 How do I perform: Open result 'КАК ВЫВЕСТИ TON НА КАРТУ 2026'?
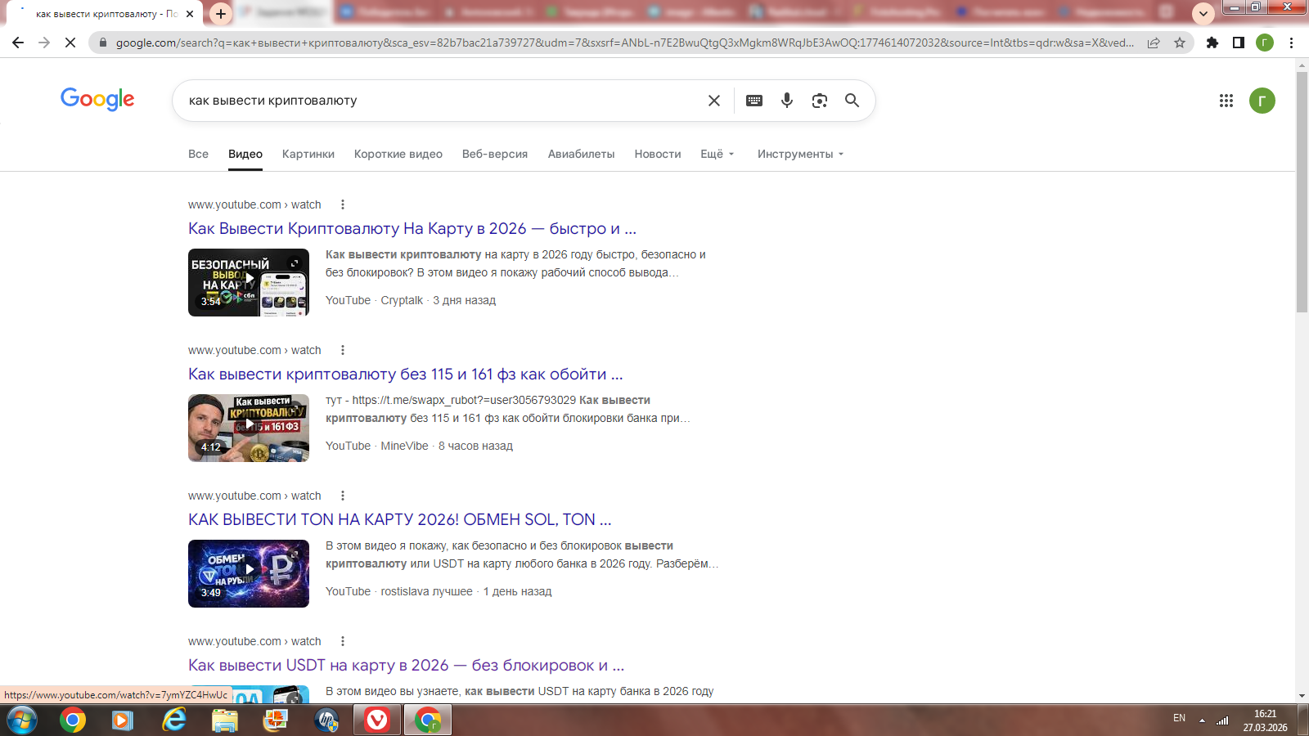(x=400, y=519)
